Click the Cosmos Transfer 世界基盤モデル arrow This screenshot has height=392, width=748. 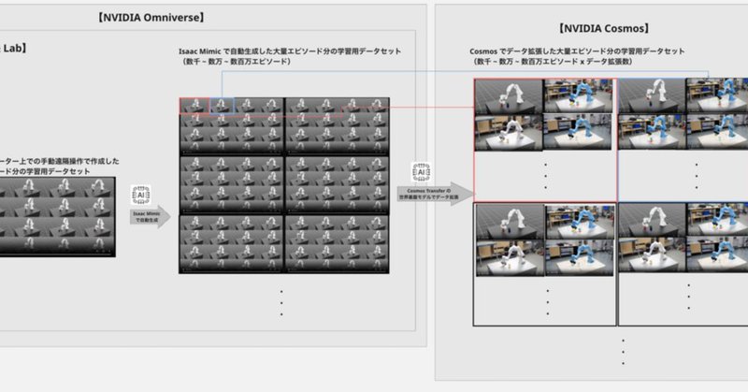436,194
